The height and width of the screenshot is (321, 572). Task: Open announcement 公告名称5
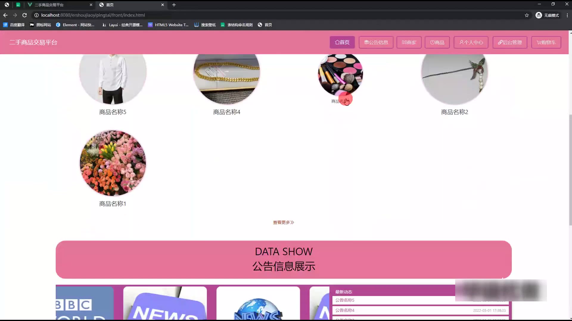[345, 300]
